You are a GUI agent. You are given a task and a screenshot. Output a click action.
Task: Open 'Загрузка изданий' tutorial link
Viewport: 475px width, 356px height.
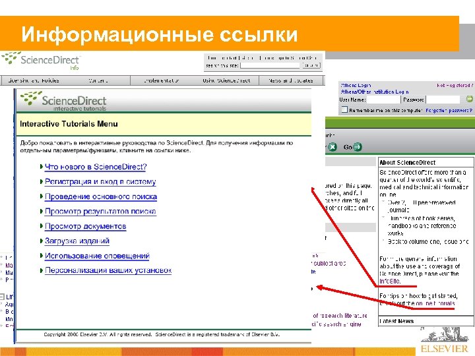click(x=77, y=241)
